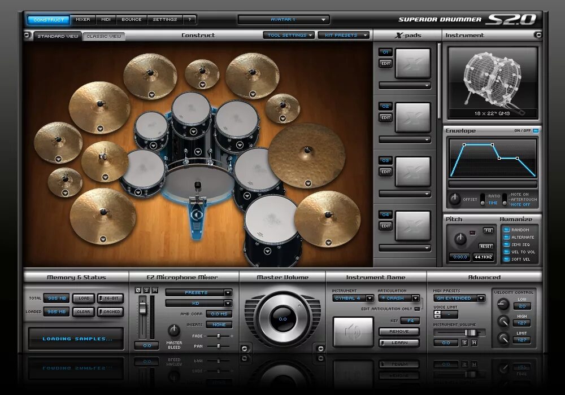565x395 pixels.
Task: Click the X-pads vertical scrollbar
Action: (439, 81)
